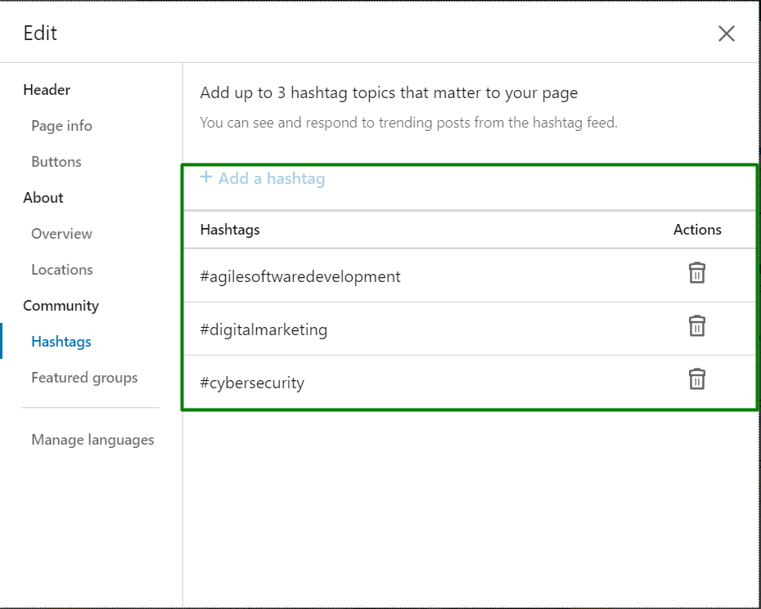Click the Community section heading
Viewport: 761px width, 609px height.
[x=61, y=306]
